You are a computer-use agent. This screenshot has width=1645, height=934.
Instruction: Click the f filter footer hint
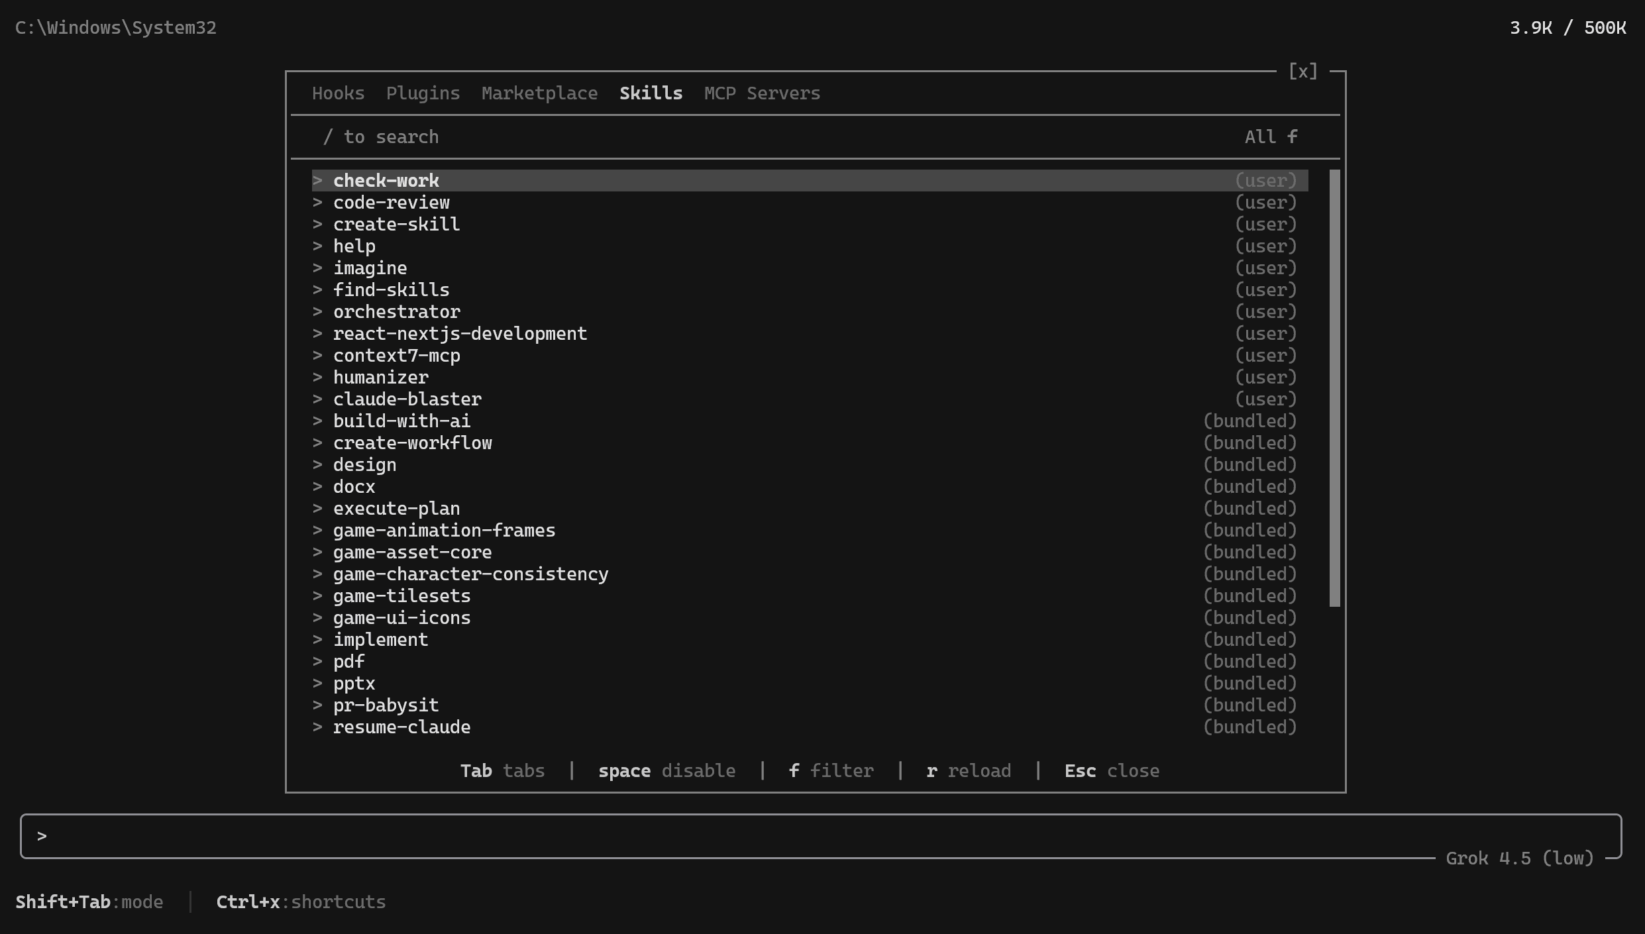(x=831, y=771)
